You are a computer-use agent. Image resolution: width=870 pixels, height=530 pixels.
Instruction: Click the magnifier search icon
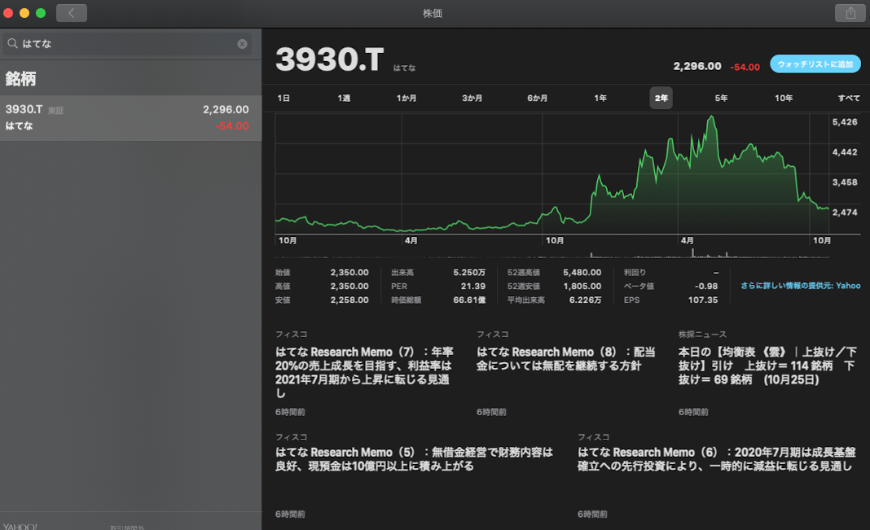12,43
